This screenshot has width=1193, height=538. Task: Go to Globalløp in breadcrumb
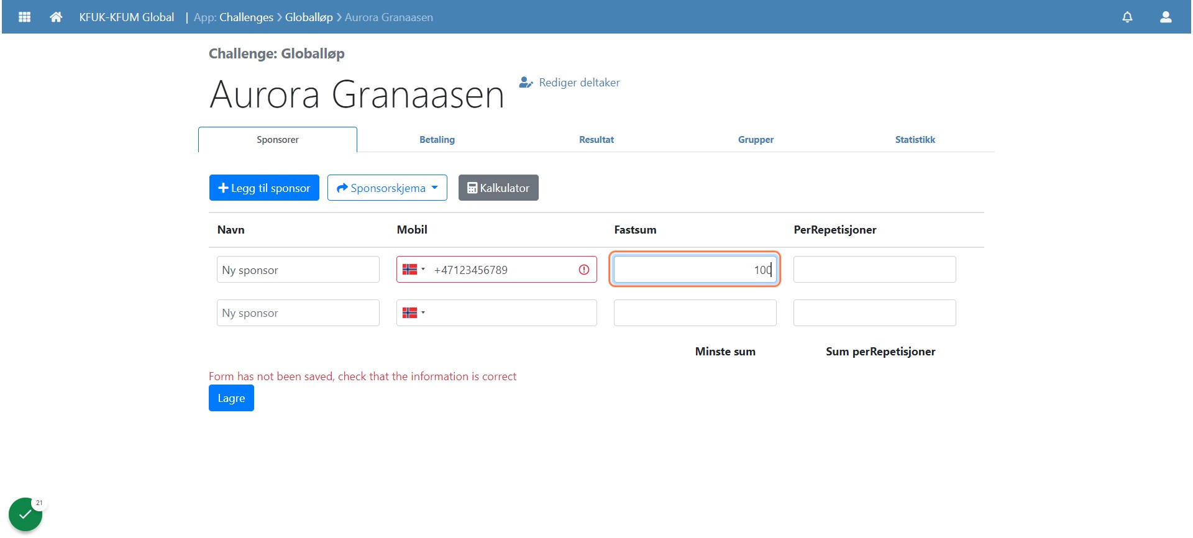point(309,17)
